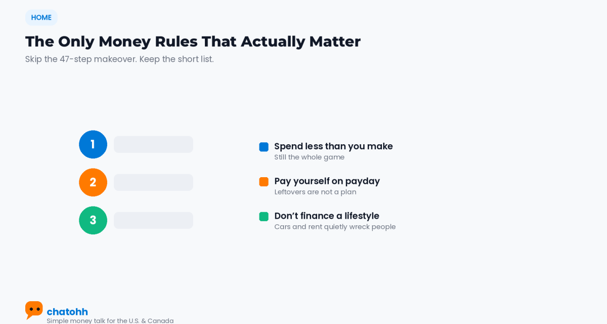Open 'Don't finance a lifestyle' rule
607x324 pixels.
[327, 216]
